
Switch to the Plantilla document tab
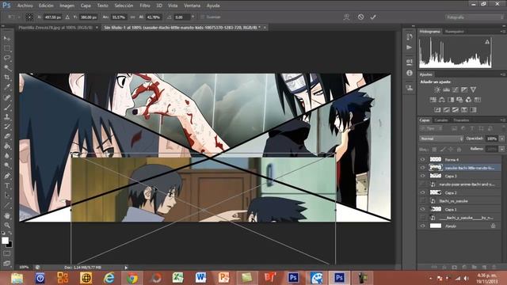pos(58,28)
